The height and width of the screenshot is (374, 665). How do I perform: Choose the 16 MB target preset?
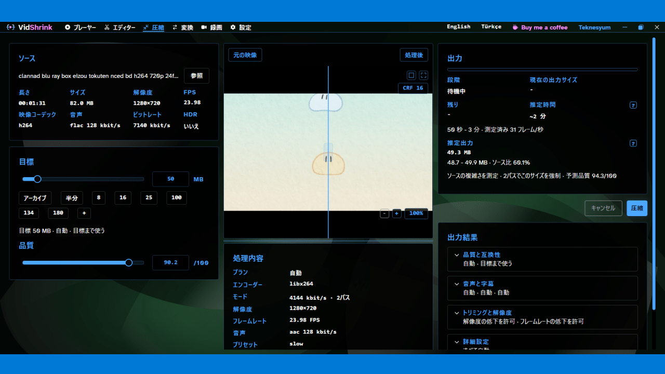[123, 198]
